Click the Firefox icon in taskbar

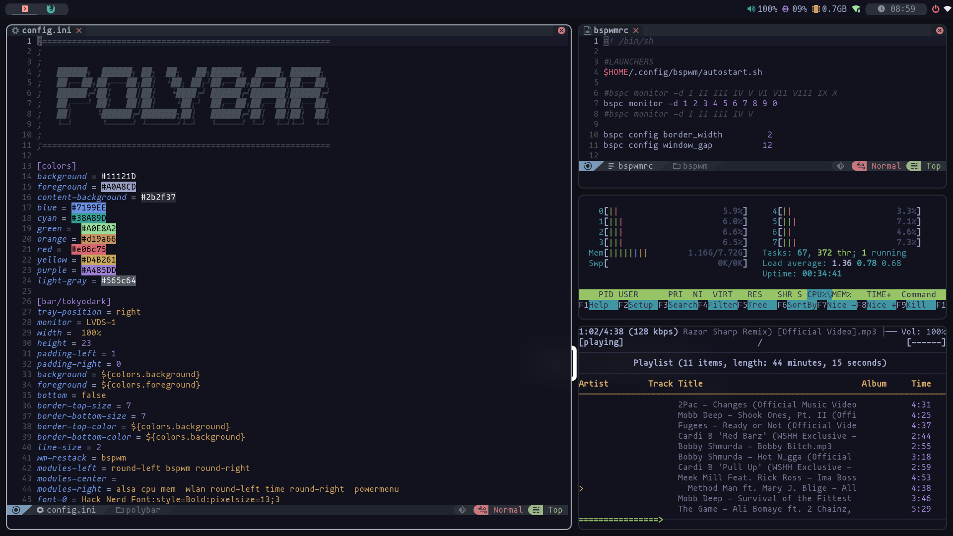(x=51, y=8)
